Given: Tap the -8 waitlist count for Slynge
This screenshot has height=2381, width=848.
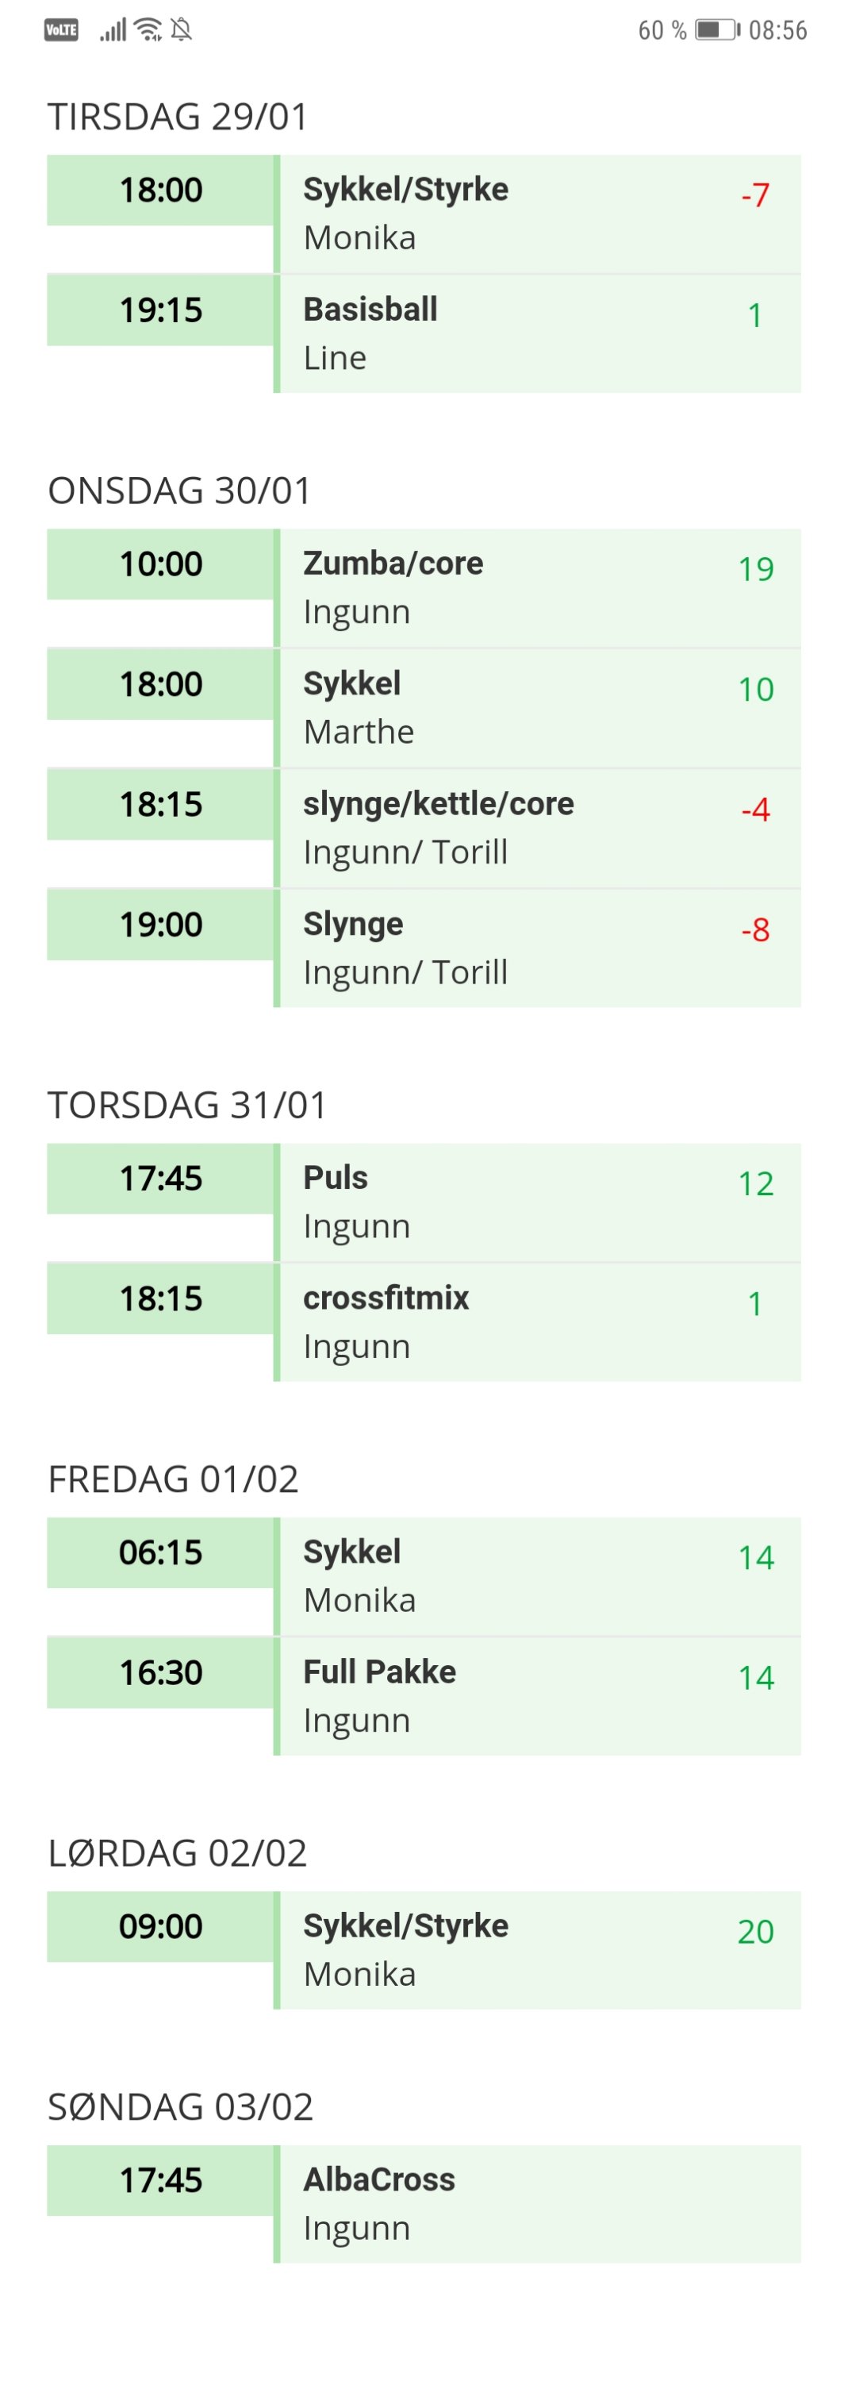Looking at the screenshot, I should (754, 930).
